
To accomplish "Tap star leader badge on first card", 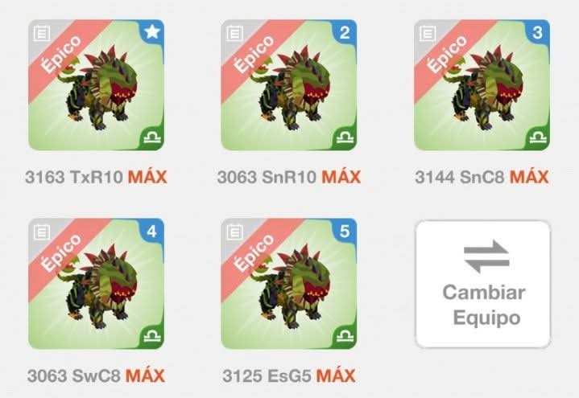I will [x=152, y=32].
